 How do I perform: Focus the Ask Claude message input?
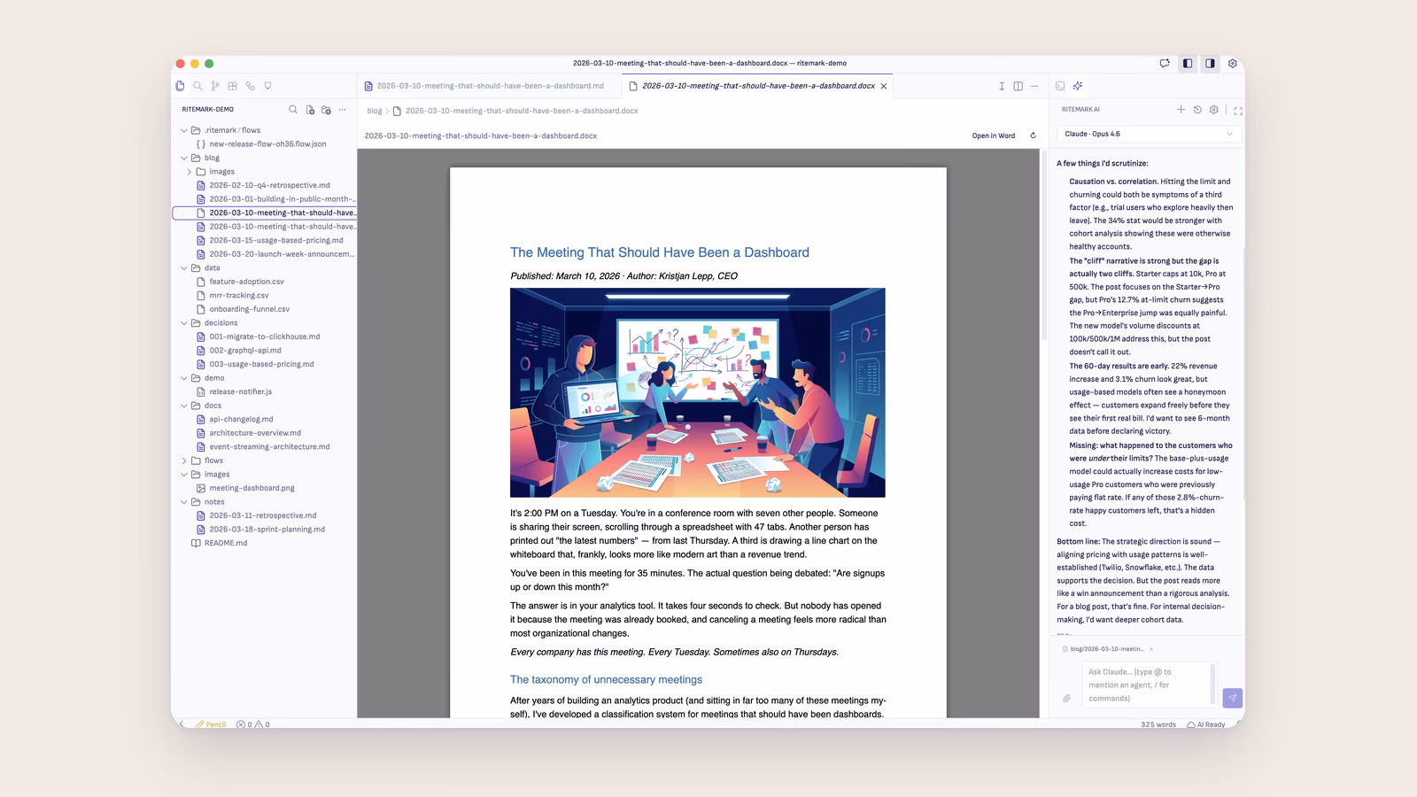(1147, 685)
